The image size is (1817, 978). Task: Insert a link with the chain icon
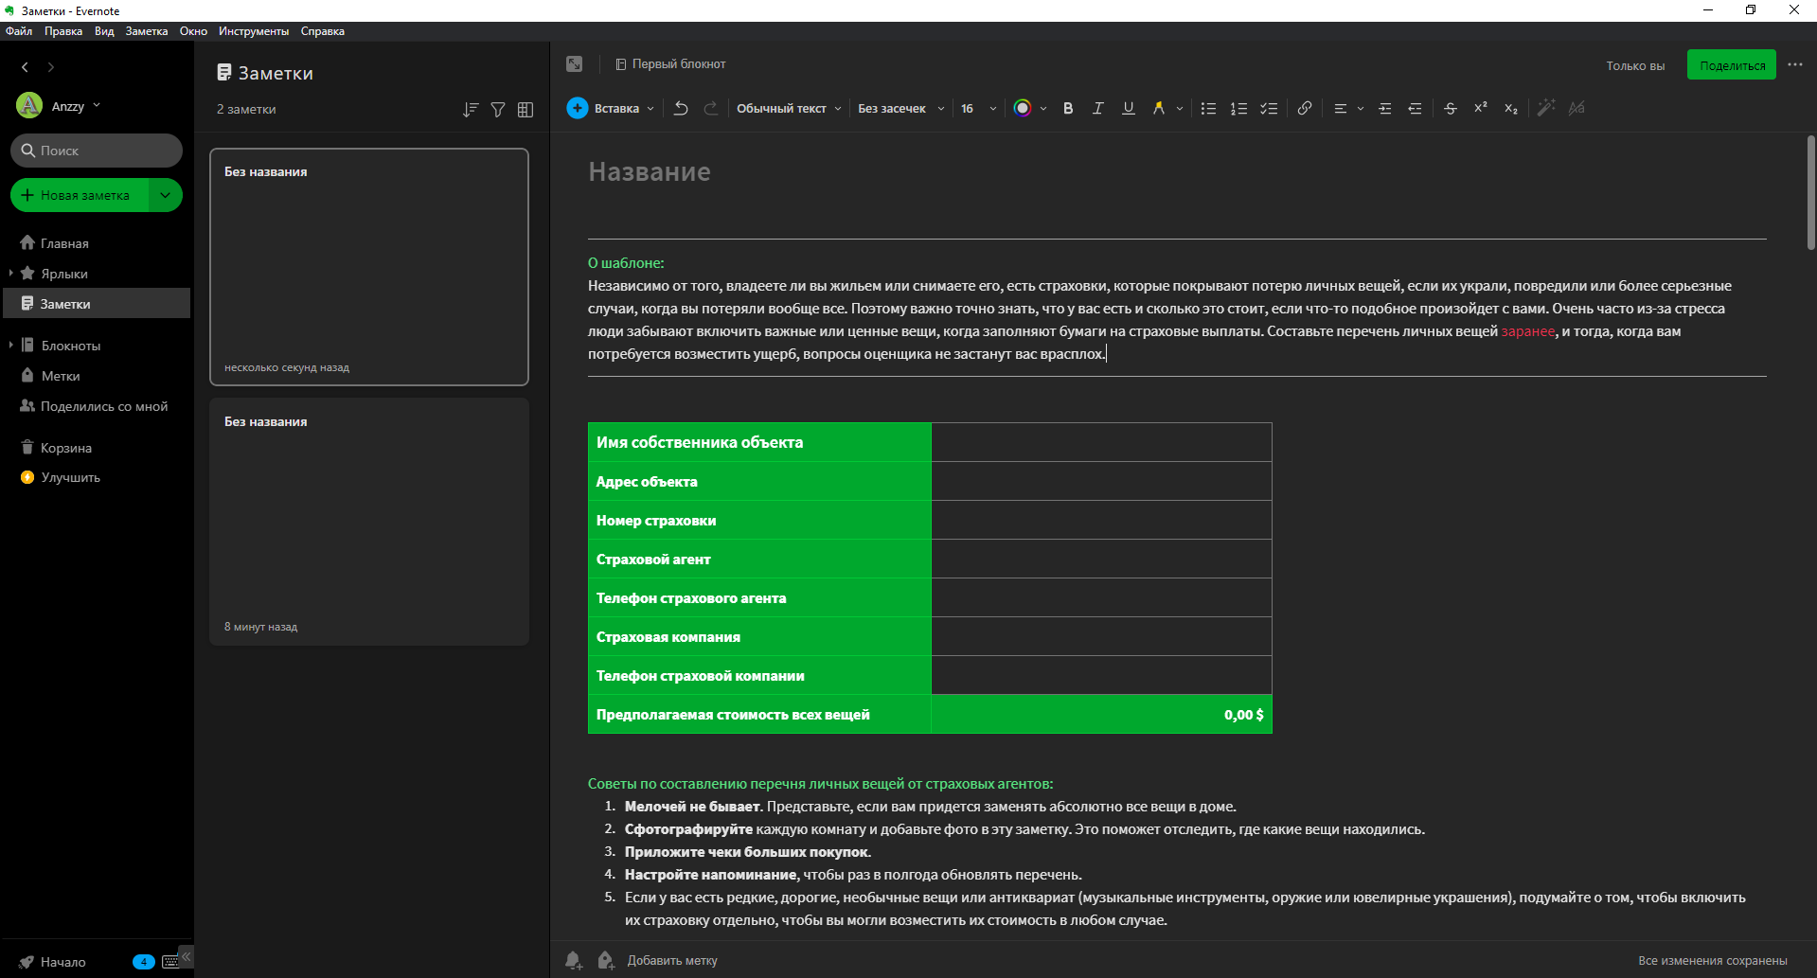(1304, 108)
